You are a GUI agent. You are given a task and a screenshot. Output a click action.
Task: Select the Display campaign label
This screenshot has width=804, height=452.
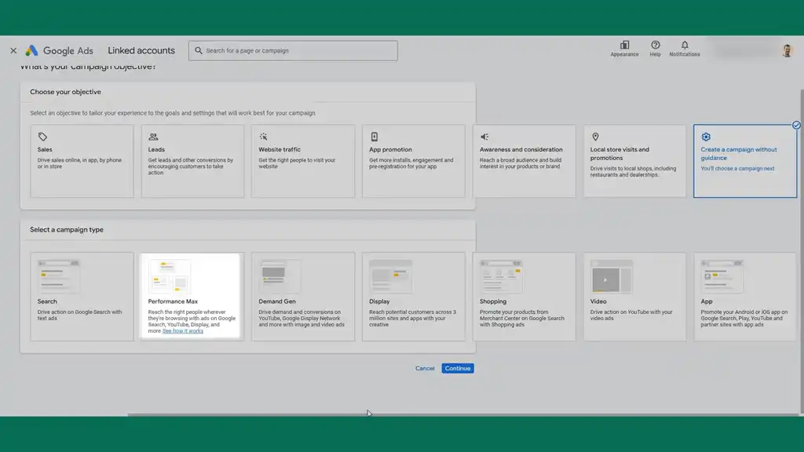(379, 301)
